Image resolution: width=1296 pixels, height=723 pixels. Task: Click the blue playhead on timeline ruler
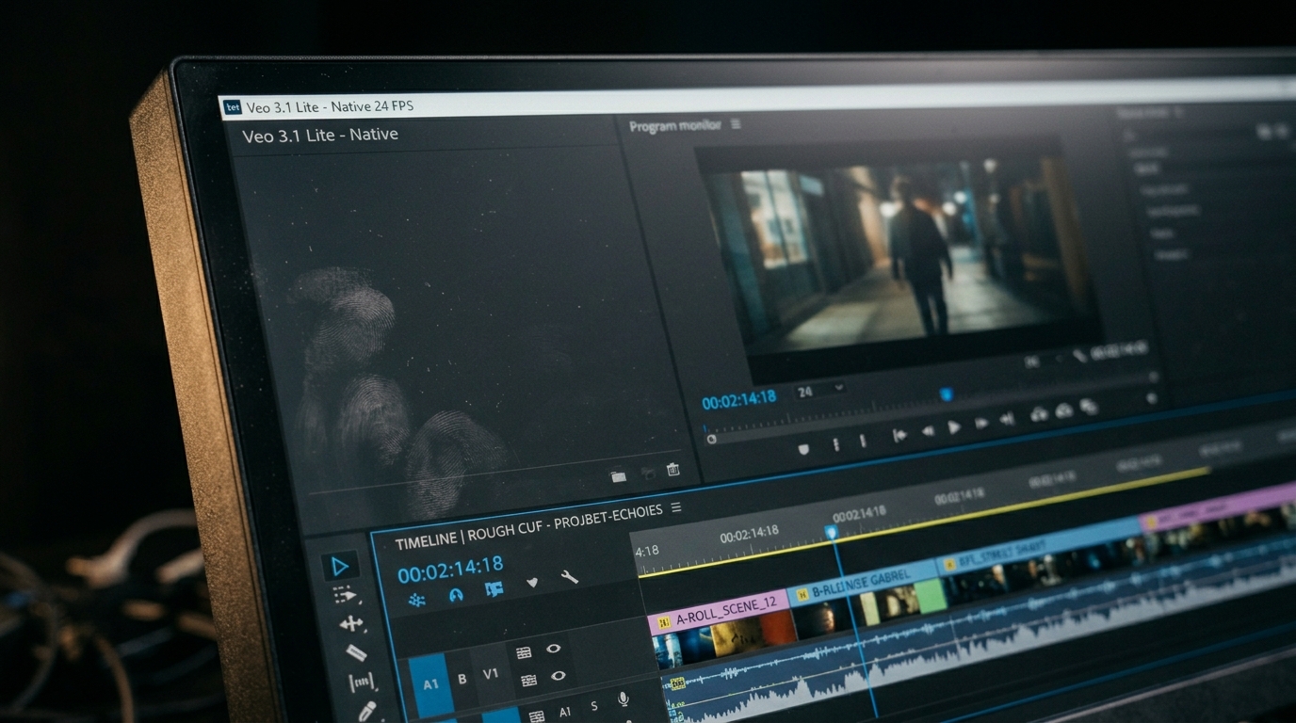pos(831,533)
